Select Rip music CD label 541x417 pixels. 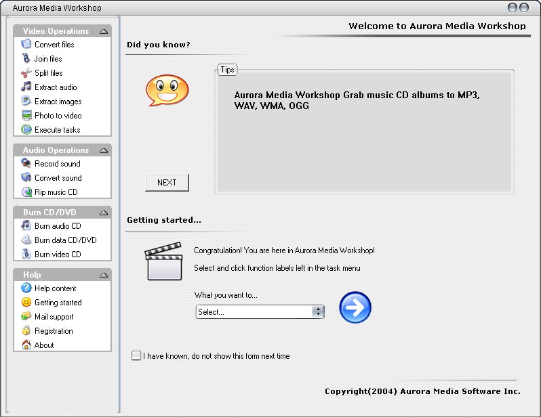click(56, 192)
